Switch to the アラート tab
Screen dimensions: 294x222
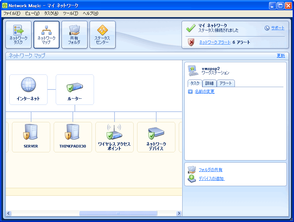pos(226,83)
